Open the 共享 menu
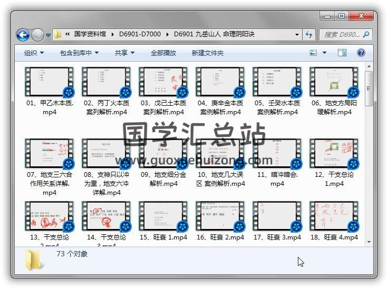The image size is (388, 289). [124, 53]
